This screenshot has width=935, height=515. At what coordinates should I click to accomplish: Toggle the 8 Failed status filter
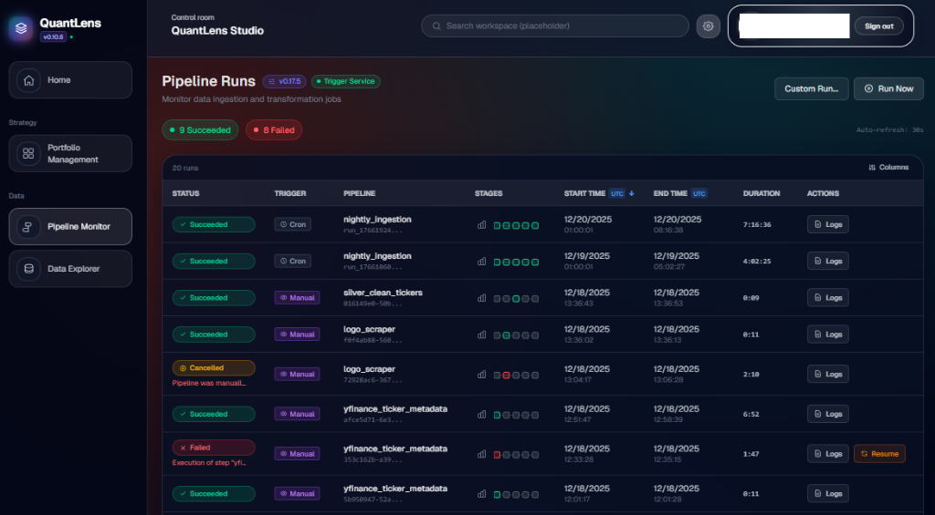tap(274, 130)
